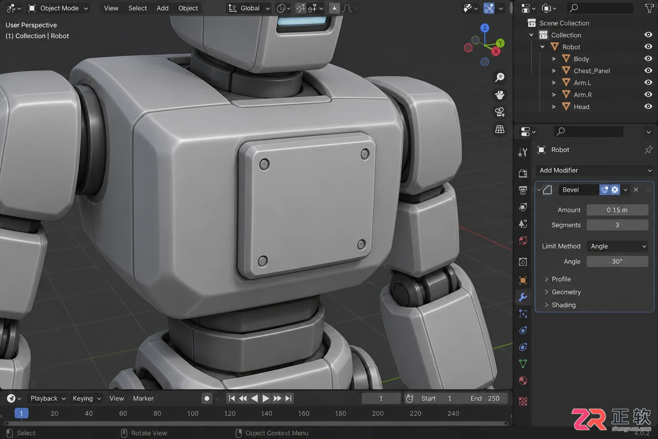Viewport: 658px width, 439px height.
Task: Open the Modifiers wrench tab
Action: [x=523, y=297]
